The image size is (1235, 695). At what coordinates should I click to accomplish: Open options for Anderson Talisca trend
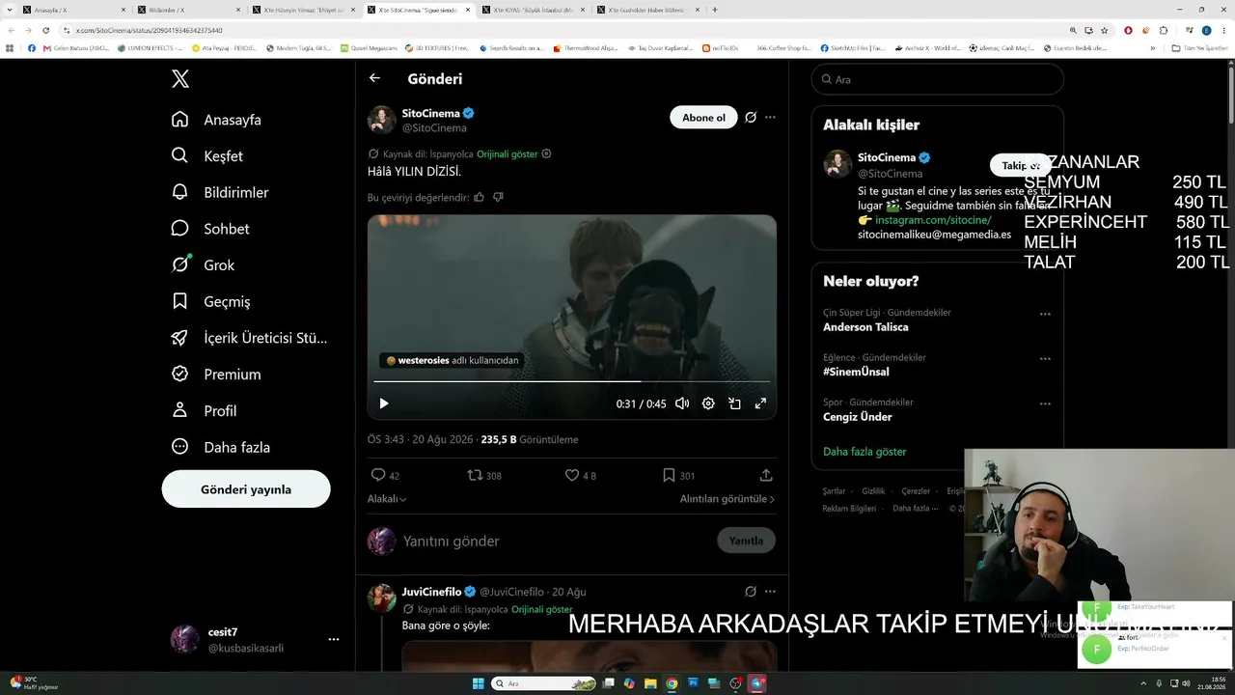(x=1045, y=314)
